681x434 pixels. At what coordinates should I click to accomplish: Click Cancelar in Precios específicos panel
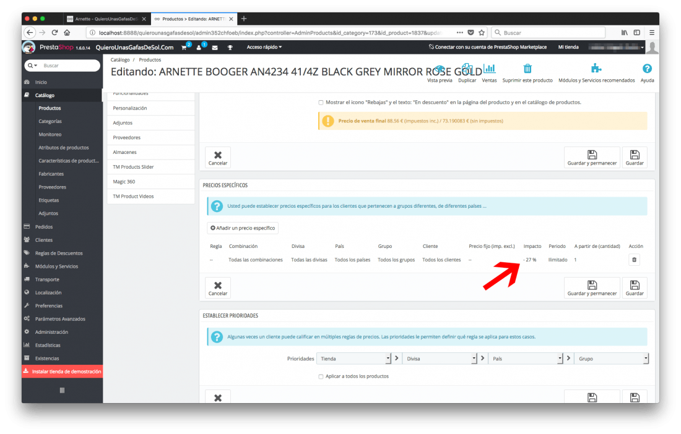click(217, 288)
